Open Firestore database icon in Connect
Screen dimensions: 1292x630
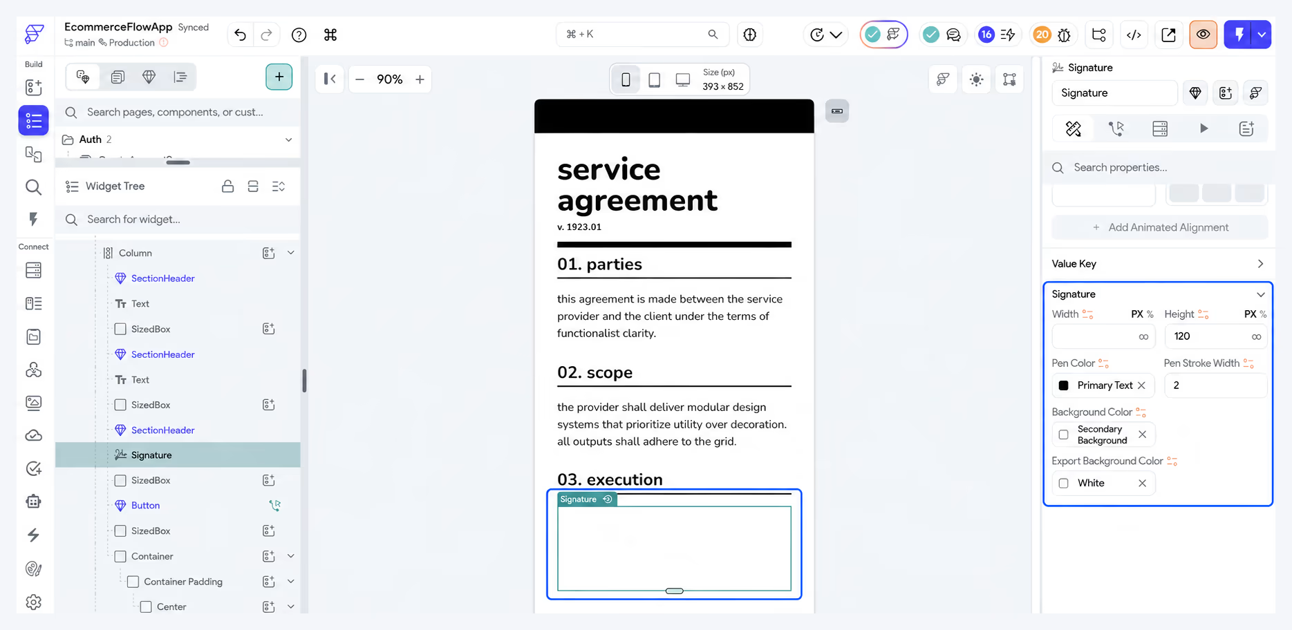[x=33, y=270]
